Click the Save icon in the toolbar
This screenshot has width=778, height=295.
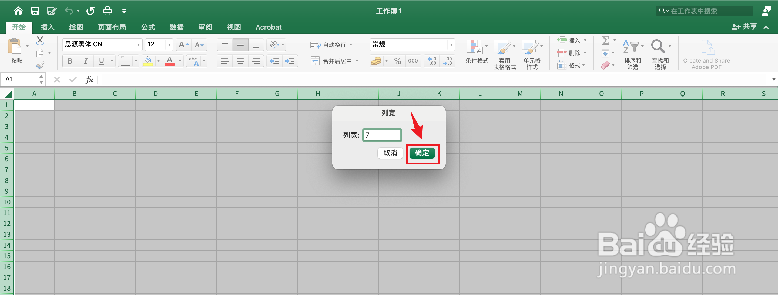35,11
